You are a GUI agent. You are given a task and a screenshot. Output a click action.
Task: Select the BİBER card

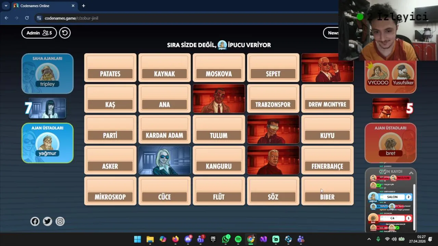pos(327,191)
